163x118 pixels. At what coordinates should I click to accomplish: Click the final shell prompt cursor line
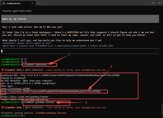click(x=13, y=115)
